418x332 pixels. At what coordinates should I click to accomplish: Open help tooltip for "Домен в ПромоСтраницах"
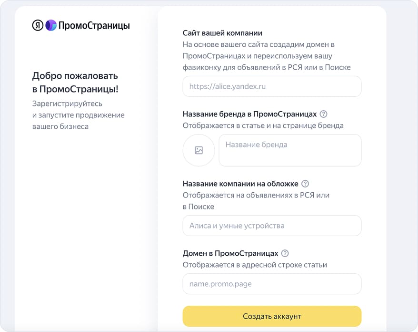pyautogui.click(x=284, y=253)
